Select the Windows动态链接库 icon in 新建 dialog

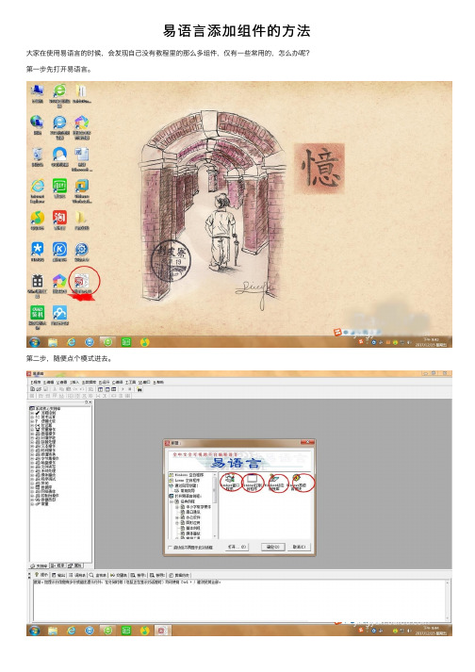click(x=274, y=483)
